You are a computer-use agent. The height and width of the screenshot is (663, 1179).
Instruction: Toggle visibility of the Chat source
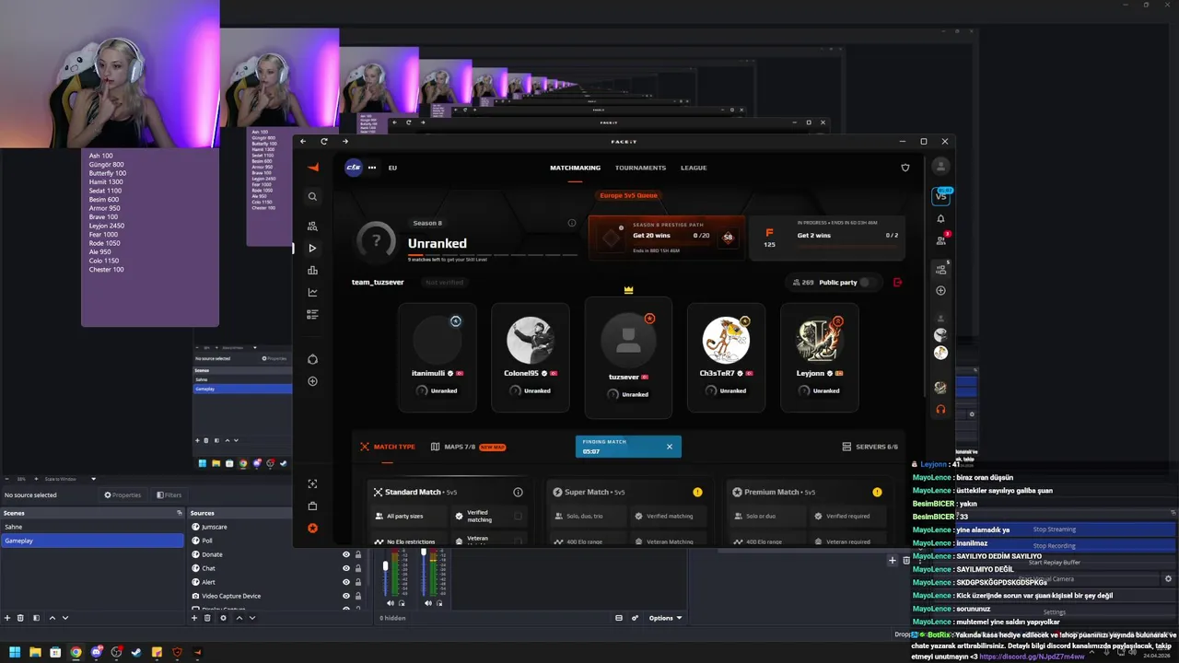346,568
